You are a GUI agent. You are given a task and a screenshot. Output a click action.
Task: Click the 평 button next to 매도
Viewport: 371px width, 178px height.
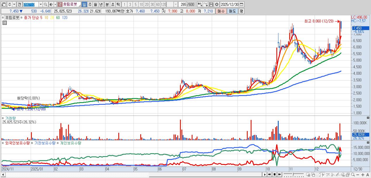241,11
